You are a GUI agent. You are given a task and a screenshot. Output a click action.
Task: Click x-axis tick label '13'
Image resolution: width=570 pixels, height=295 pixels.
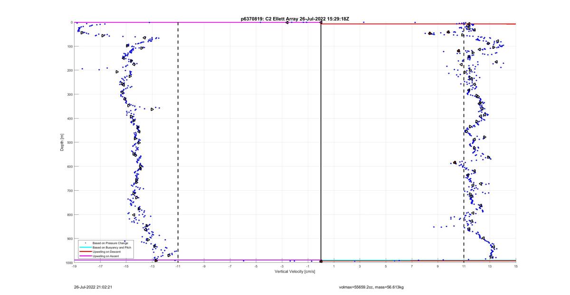click(x=490, y=267)
